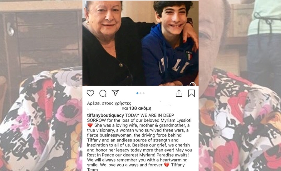Image resolution: width=281 pixels, height=171 pixels.
Task: Tap the circular tag icon on photo corner
Action: point(193,84)
